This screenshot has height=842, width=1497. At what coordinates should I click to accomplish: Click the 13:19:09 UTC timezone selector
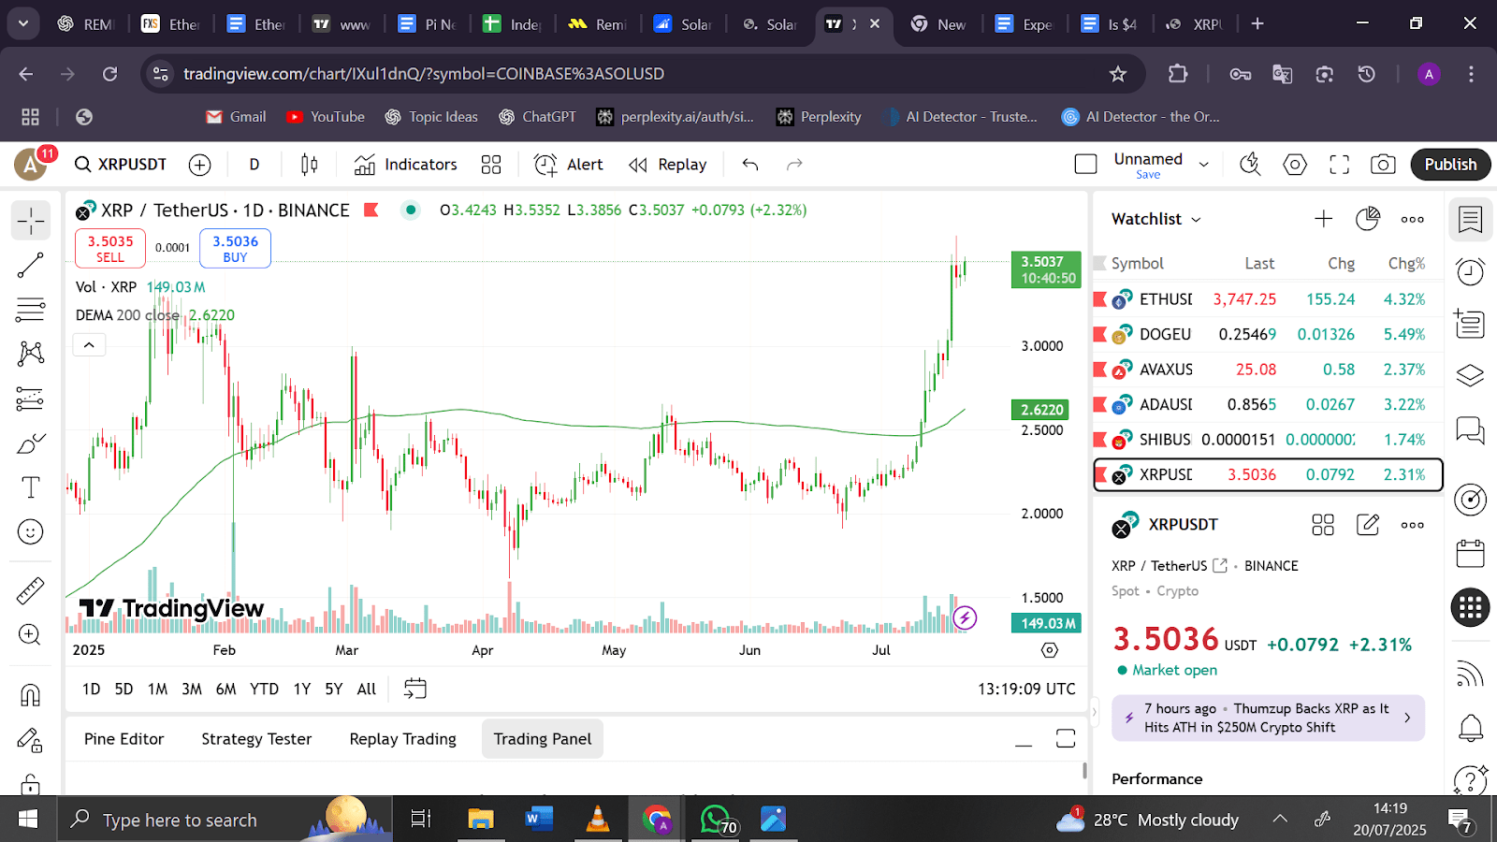(x=1026, y=690)
